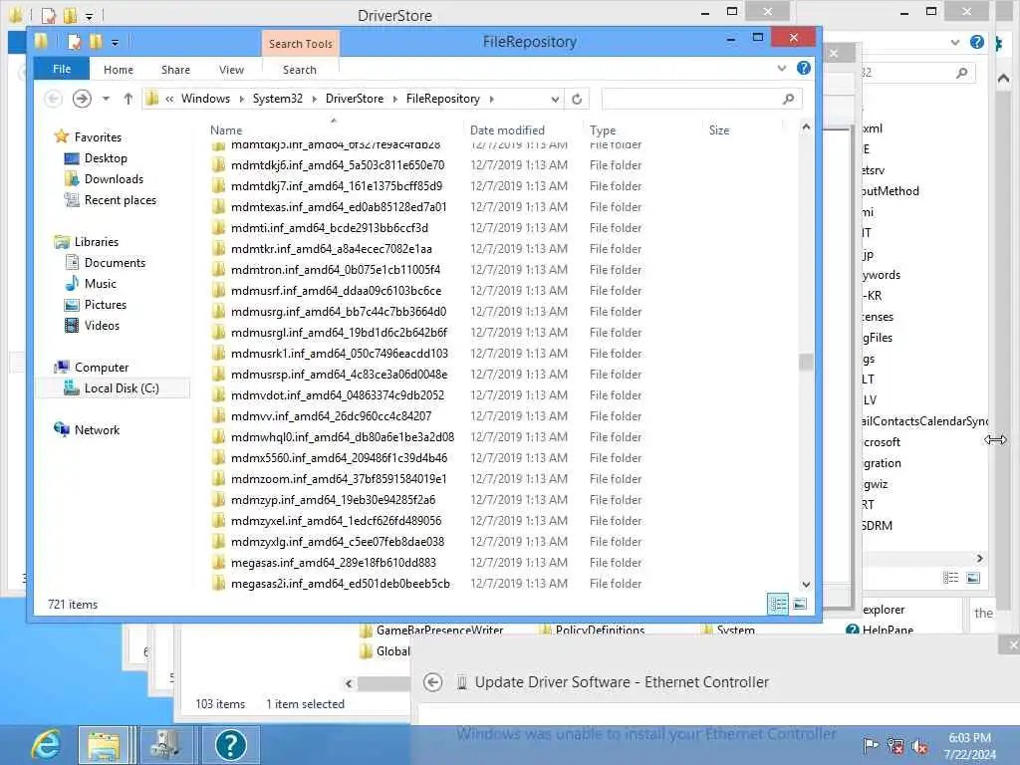Open the Share ribbon tab

coord(175,70)
